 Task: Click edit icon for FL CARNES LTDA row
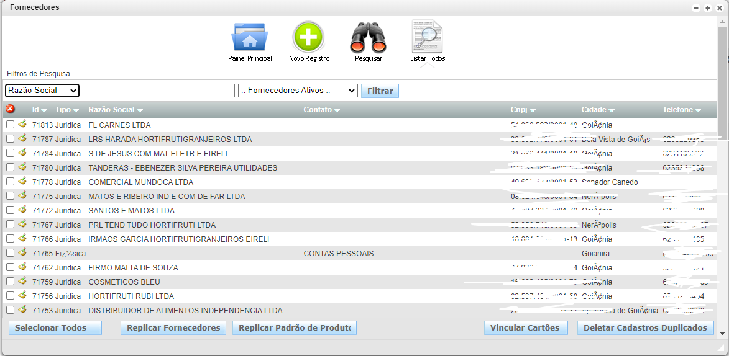[x=22, y=124]
